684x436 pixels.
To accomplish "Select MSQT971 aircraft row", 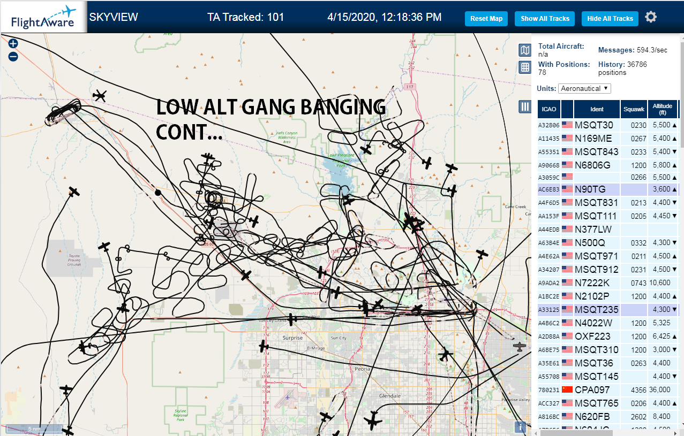I will [608, 256].
